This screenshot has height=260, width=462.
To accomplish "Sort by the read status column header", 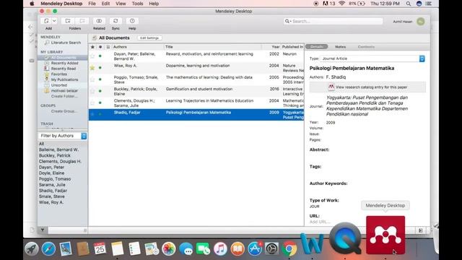I will pyautogui.click(x=100, y=47).
